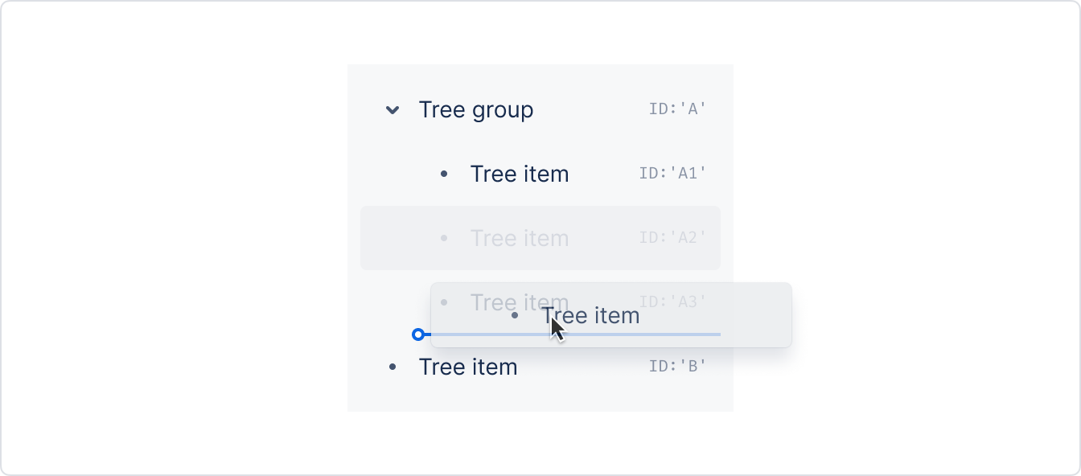This screenshot has width=1081, height=476.
Task: Click the bullet icon of item A3
Action: tap(444, 302)
